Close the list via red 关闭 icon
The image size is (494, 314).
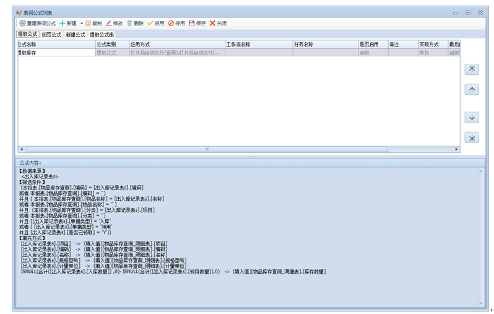pyautogui.click(x=212, y=24)
